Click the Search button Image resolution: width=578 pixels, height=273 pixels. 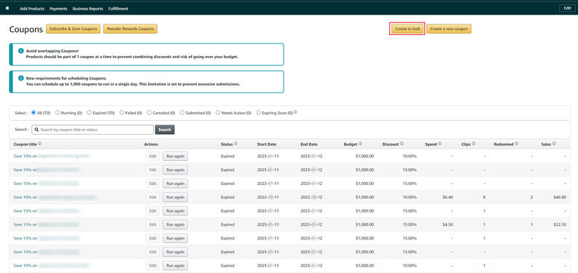pyautogui.click(x=165, y=130)
